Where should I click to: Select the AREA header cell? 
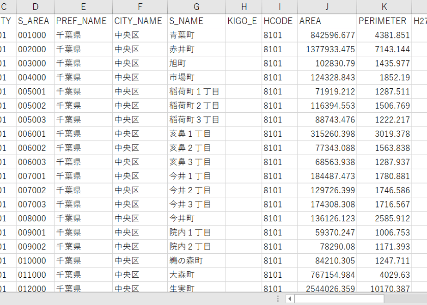point(327,21)
